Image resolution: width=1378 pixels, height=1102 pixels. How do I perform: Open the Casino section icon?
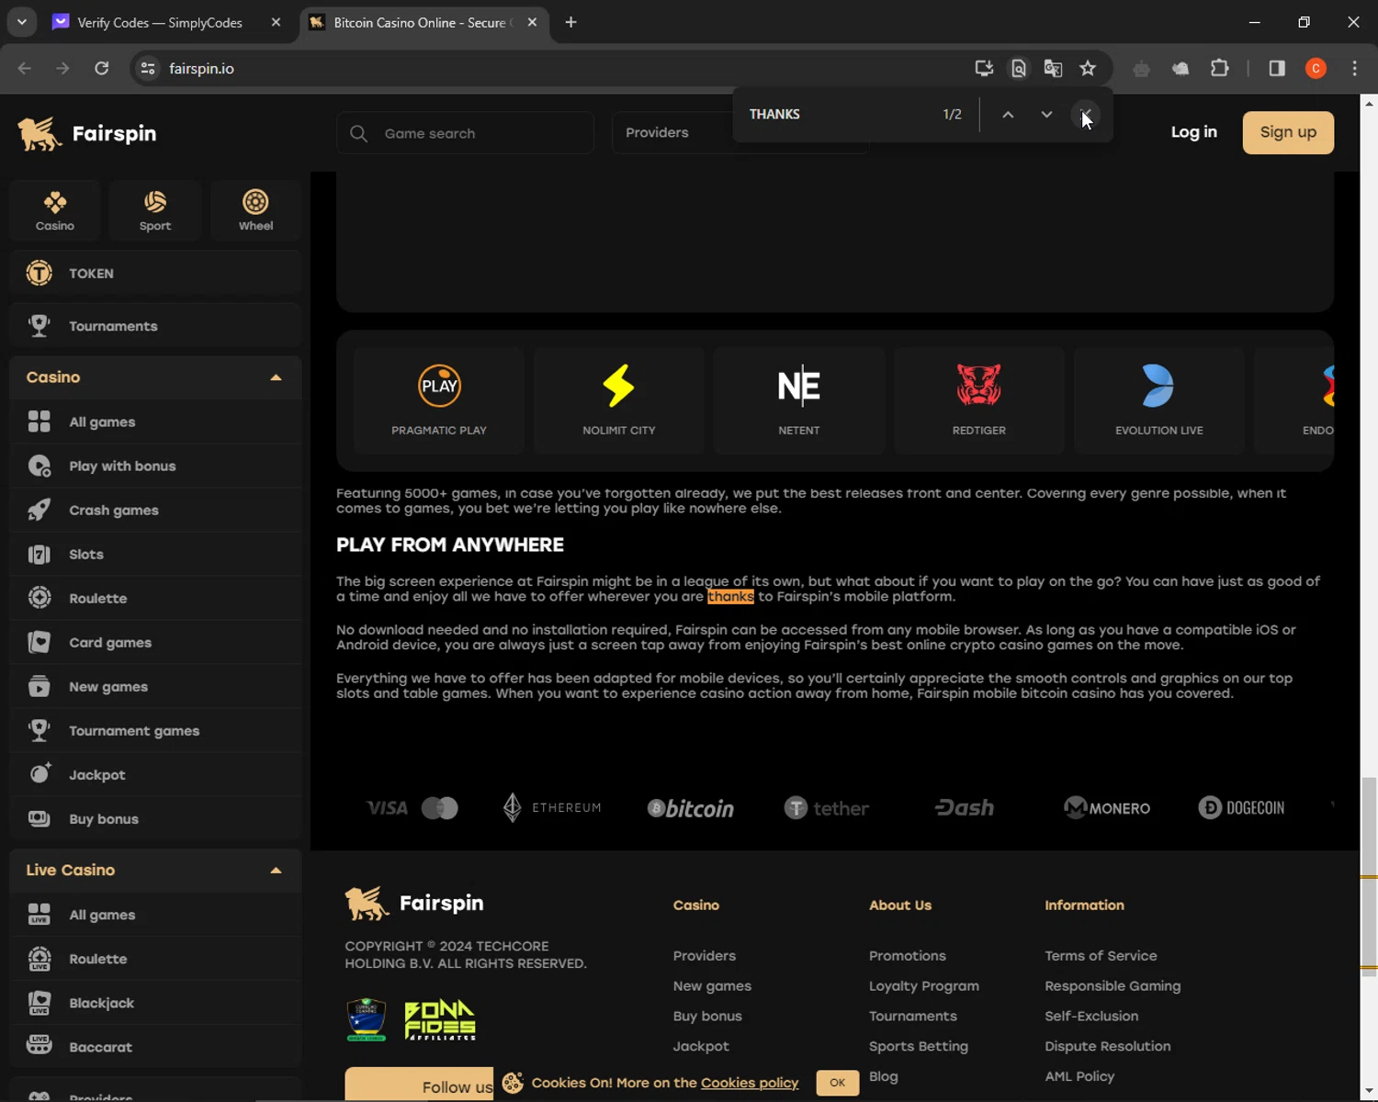tap(55, 210)
